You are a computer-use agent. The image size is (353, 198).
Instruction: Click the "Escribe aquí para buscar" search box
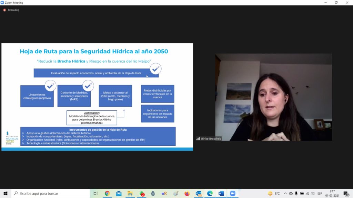(52, 194)
